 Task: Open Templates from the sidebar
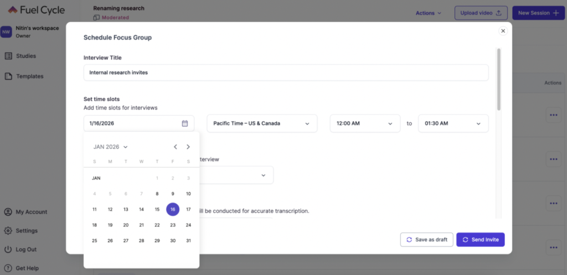[x=29, y=76]
